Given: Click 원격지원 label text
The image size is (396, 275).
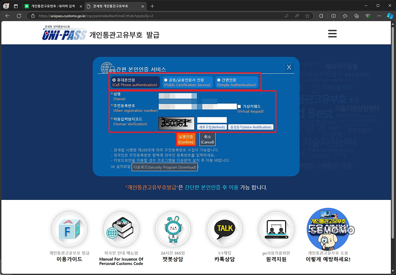Looking at the screenshot, I should click(276, 259).
